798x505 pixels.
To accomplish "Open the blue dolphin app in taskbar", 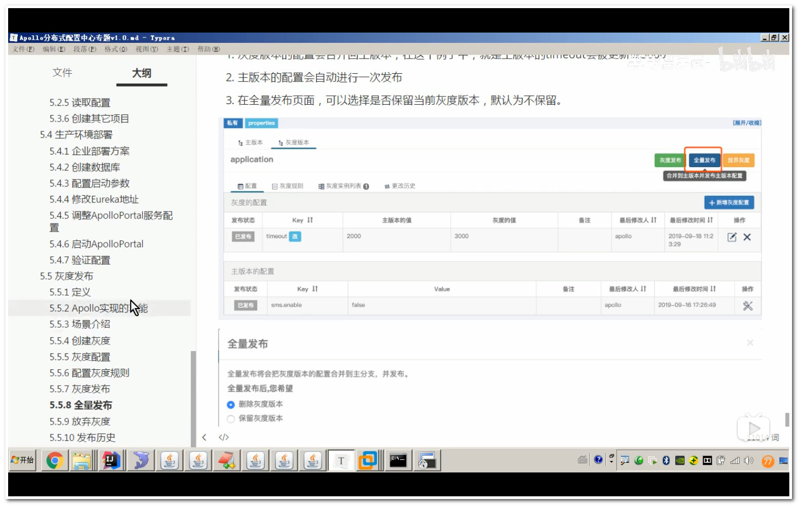I will tap(141, 461).
